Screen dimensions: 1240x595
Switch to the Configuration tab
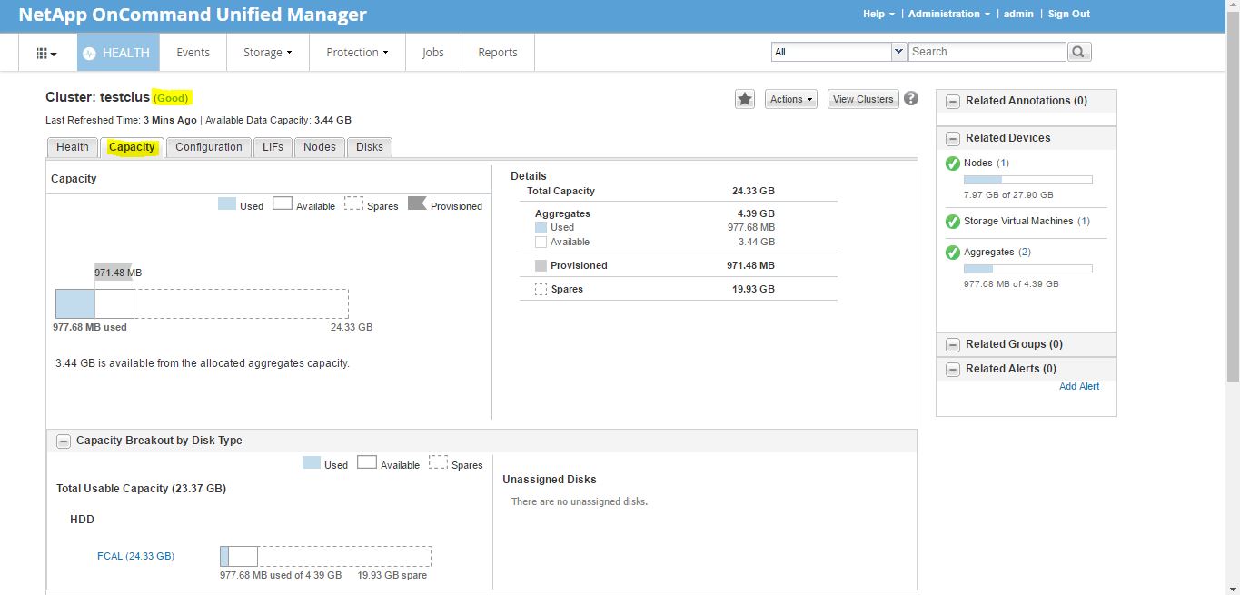click(x=208, y=146)
